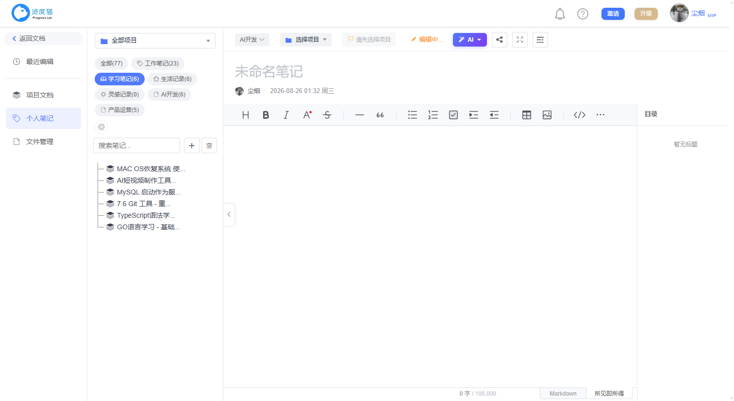Click the share icon button

(x=500, y=40)
